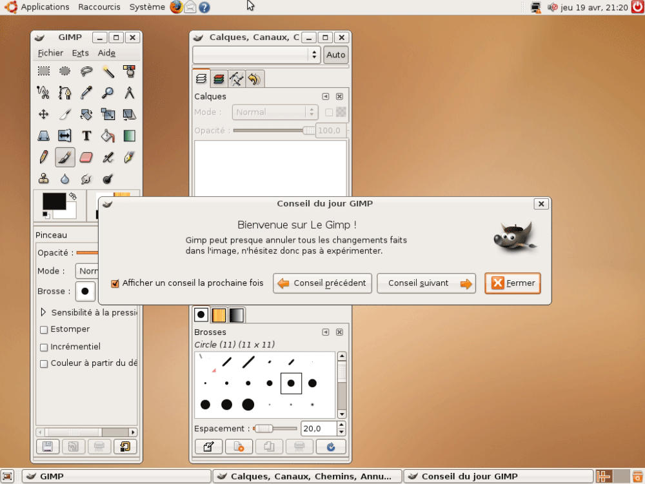Select the Text tool
The height and width of the screenshot is (484, 645).
point(86,136)
